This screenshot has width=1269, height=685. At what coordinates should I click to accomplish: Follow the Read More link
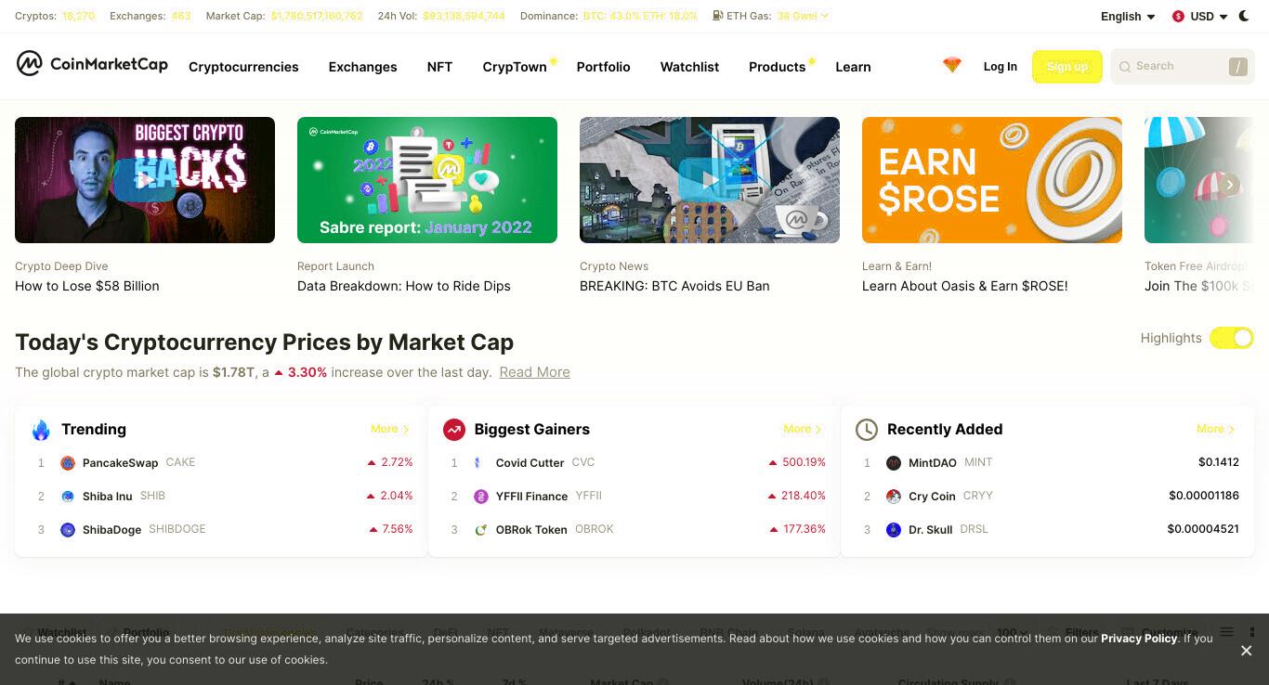pyautogui.click(x=534, y=372)
